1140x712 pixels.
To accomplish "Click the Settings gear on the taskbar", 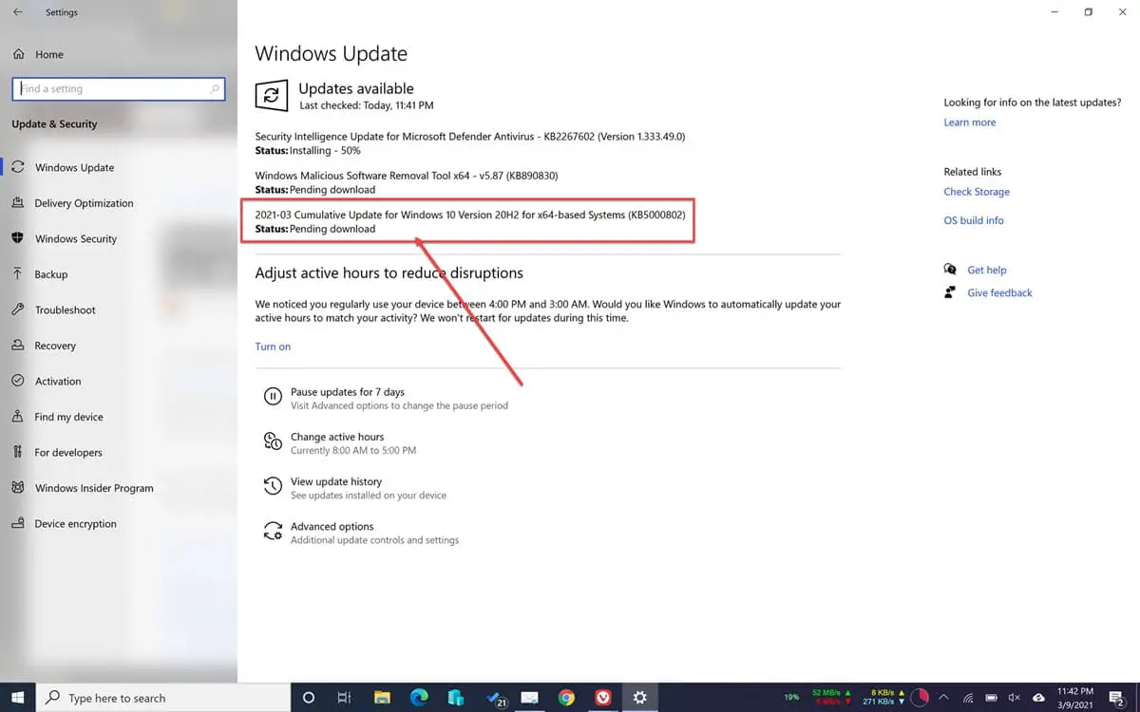I will [x=640, y=698].
